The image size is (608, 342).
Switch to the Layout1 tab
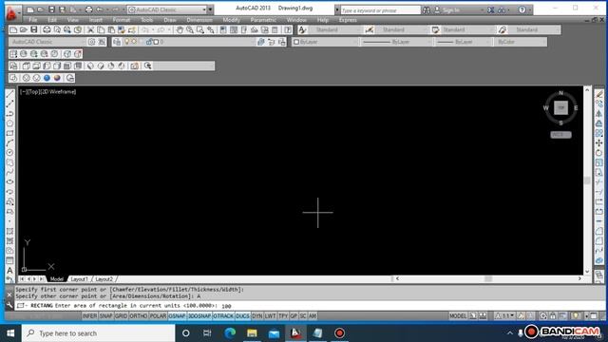click(79, 279)
